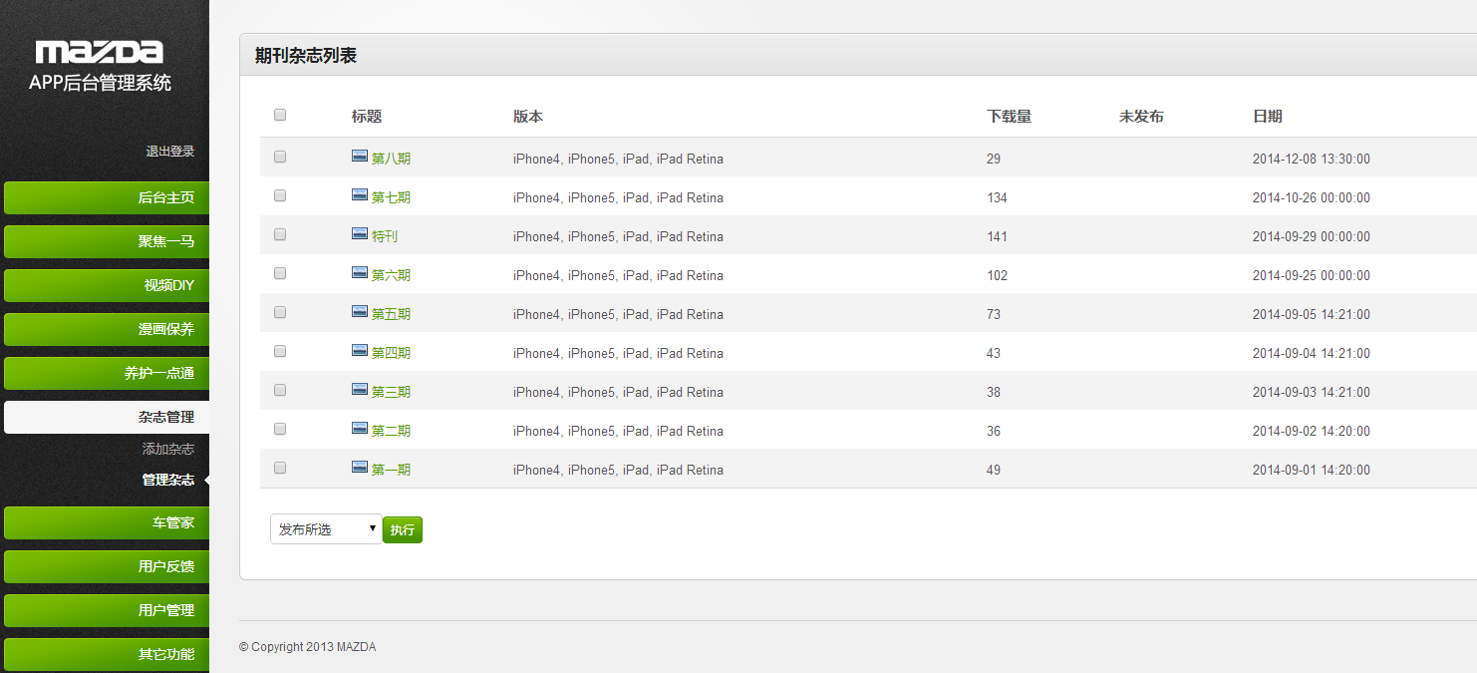1477x673 pixels.
Task: Sort by the 下载量 column header
Action: 1010,117
